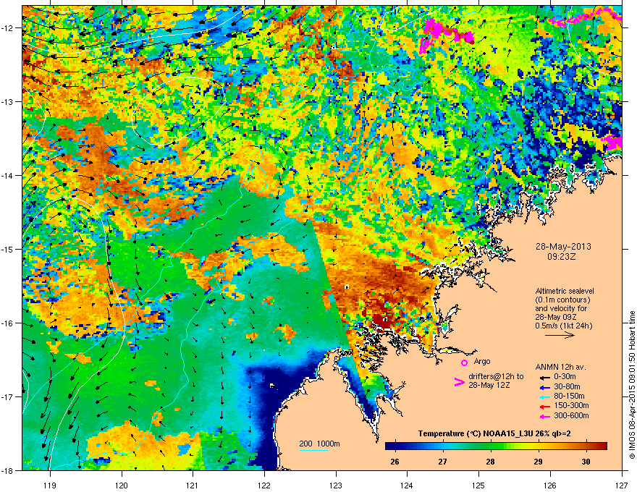
Task: Click the 'Temperature (°C) NOAA15_L3U 26% ql>=2' colorbar title
Action: [494, 434]
